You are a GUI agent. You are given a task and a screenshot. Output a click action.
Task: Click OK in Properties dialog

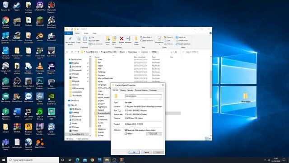(x=134, y=153)
